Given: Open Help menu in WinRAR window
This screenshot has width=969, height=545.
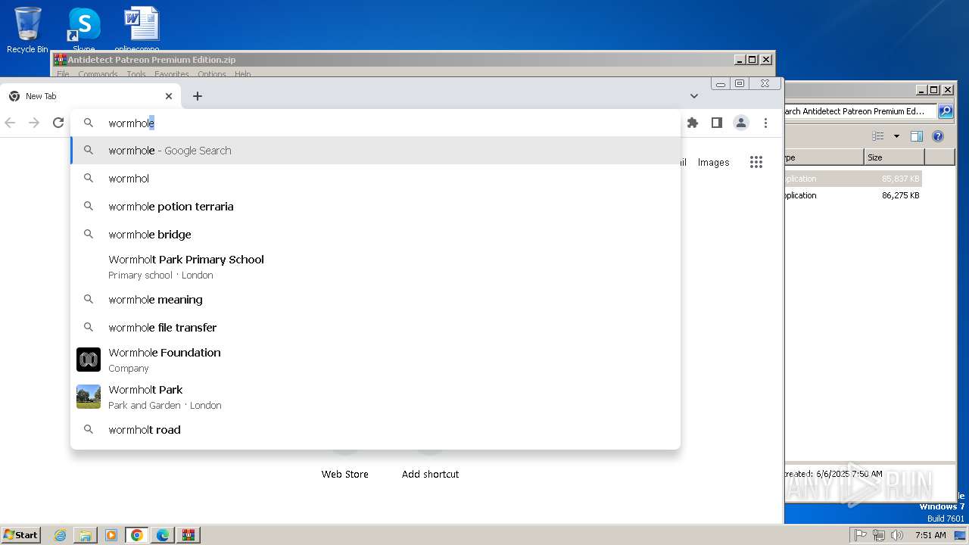Looking at the screenshot, I should (x=242, y=74).
